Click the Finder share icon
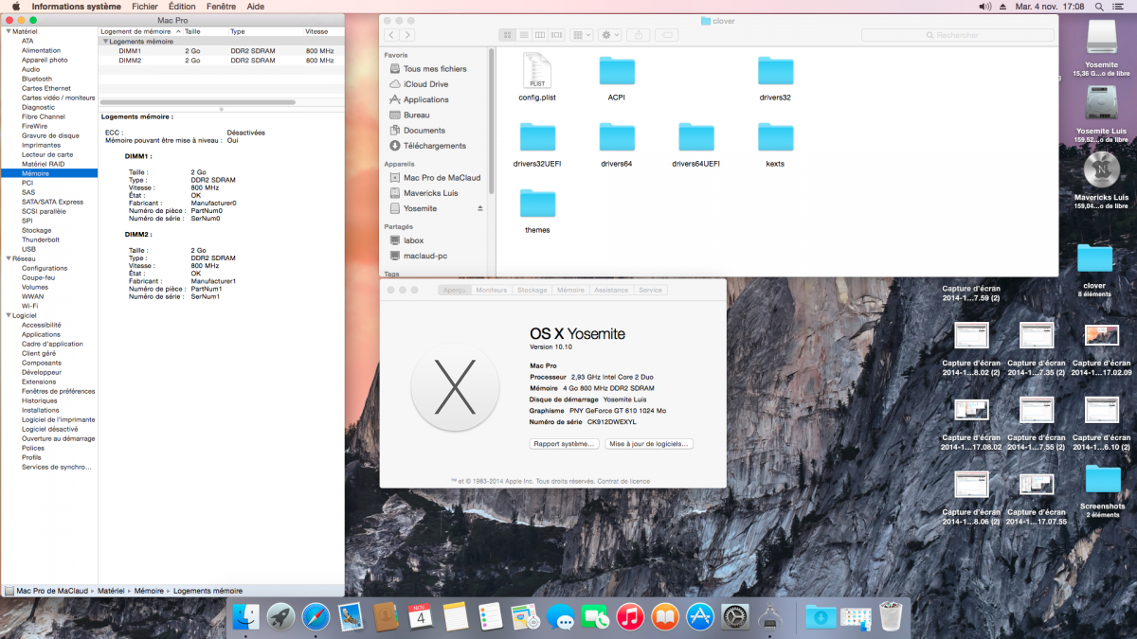This screenshot has width=1137, height=639. pos(639,35)
